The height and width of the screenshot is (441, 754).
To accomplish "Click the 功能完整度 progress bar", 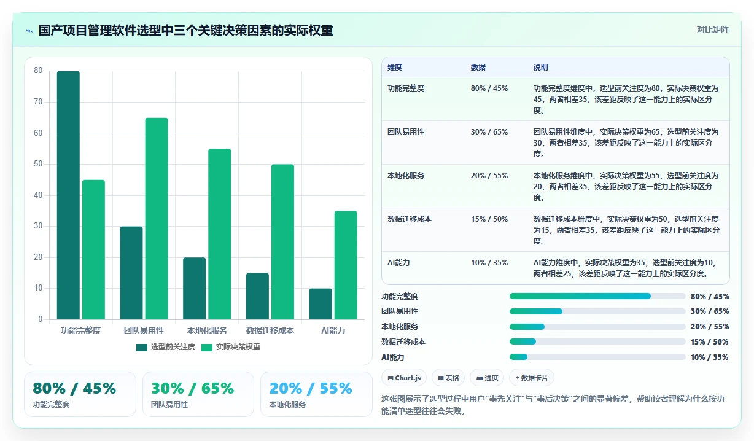I will [597, 296].
